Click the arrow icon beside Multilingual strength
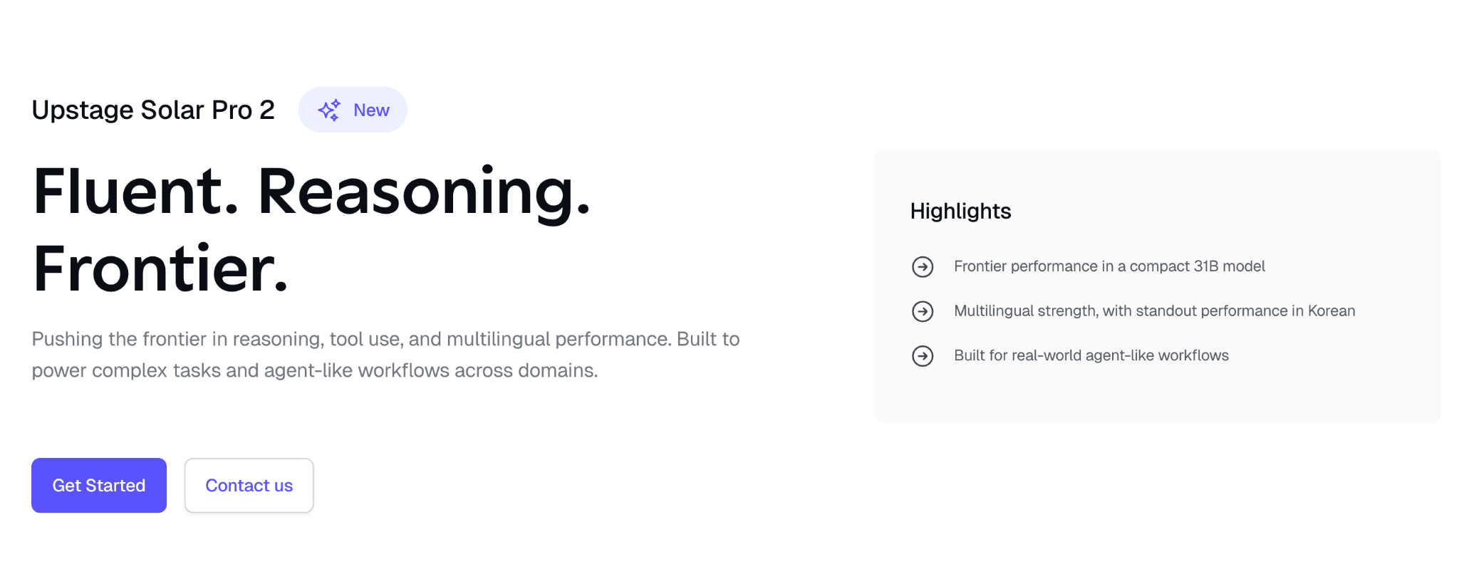The height and width of the screenshot is (579, 1459). pos(923,311)
